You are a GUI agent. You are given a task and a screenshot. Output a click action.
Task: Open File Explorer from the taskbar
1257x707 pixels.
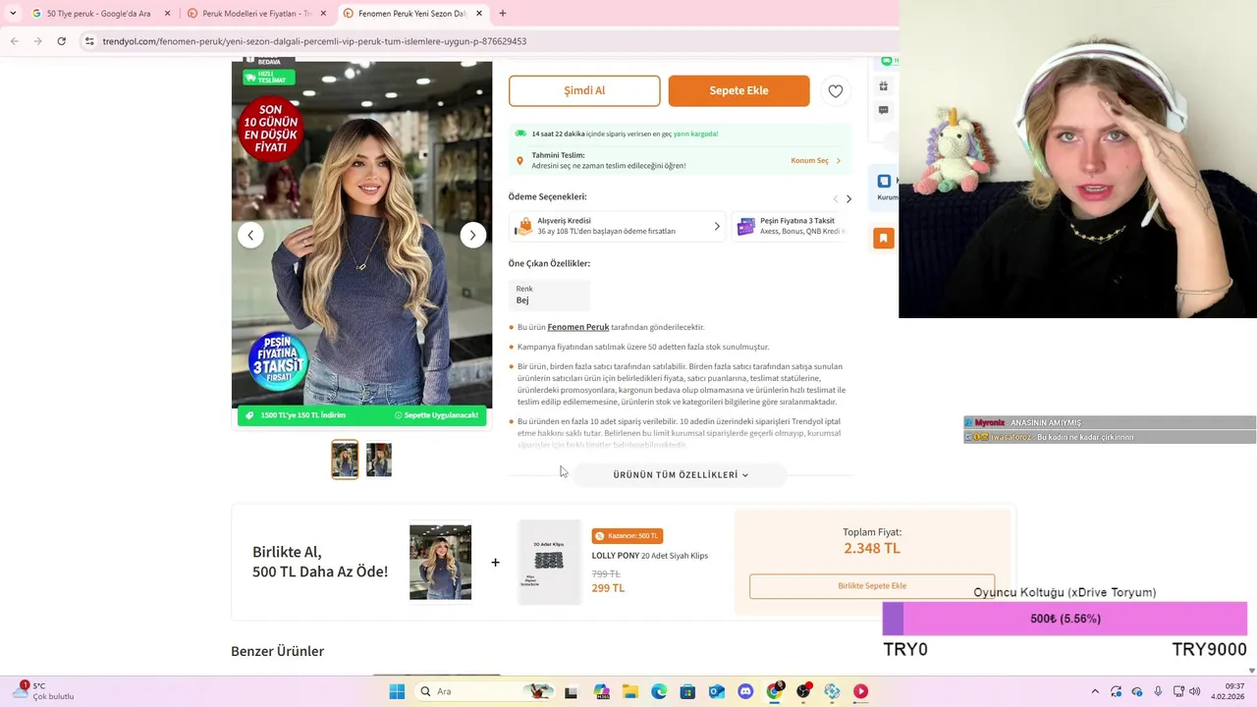pos(629,691)
